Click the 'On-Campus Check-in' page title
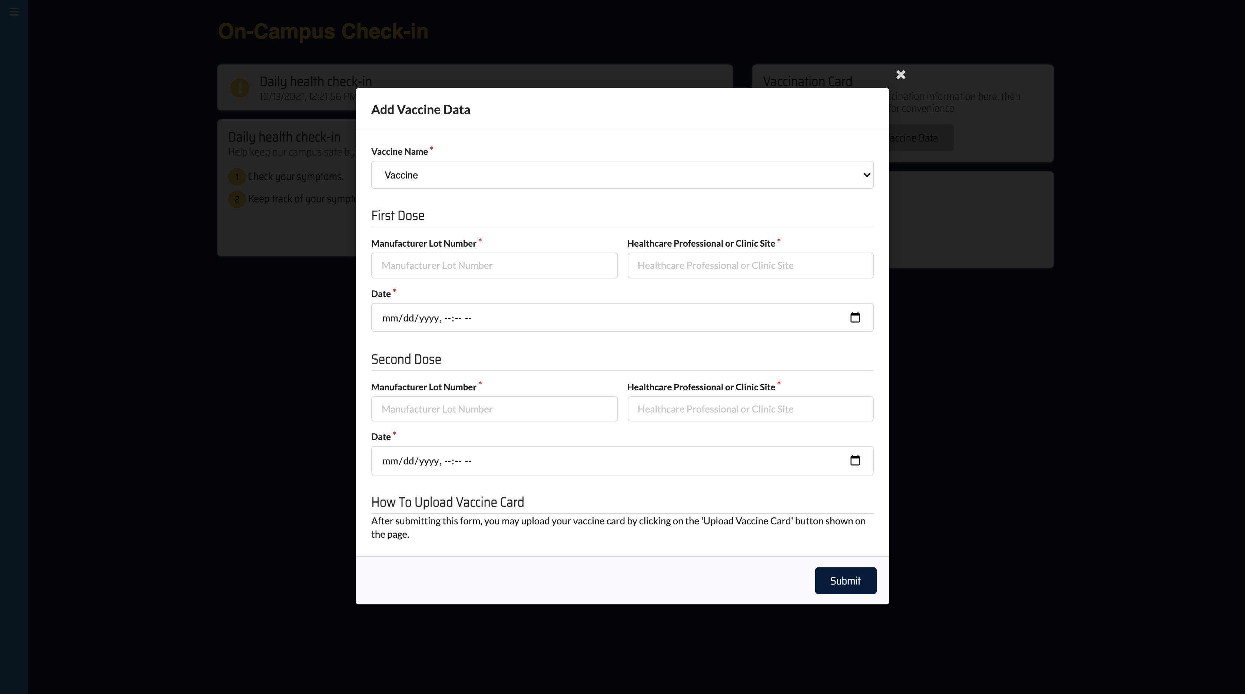The width and height of the screenshot is (1245, 694). [x=323, y=31]
